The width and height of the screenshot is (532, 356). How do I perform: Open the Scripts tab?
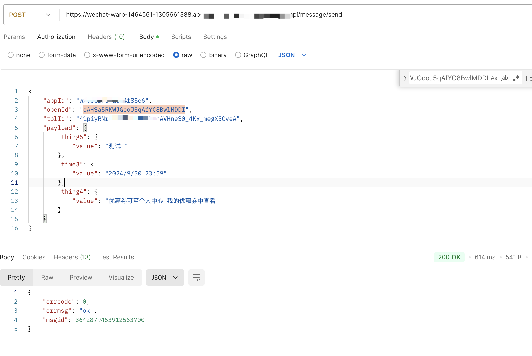pyautogui.click(x=181, y=37)
